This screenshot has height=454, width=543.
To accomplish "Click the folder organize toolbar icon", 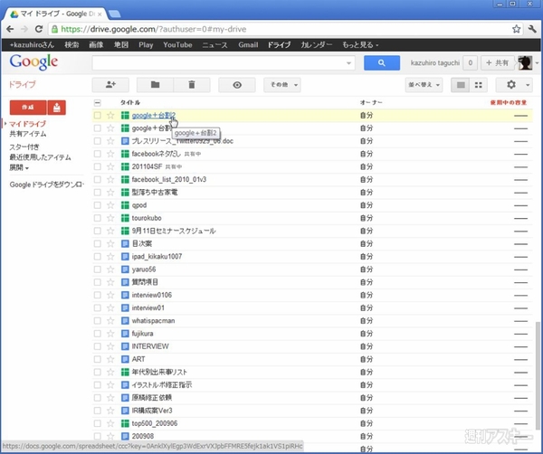I will [155, 85].
